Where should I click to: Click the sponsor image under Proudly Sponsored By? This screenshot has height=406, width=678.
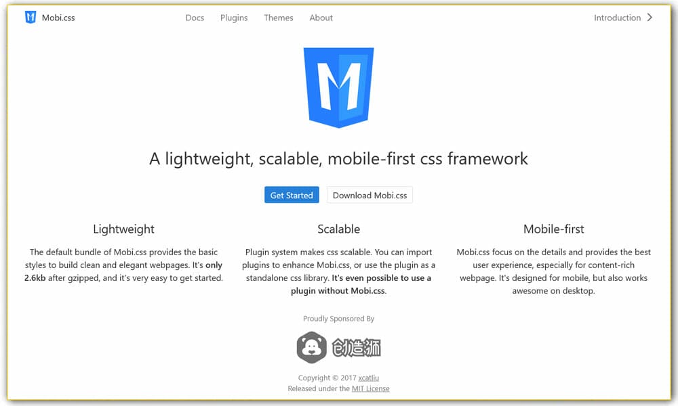coord(339,346)
